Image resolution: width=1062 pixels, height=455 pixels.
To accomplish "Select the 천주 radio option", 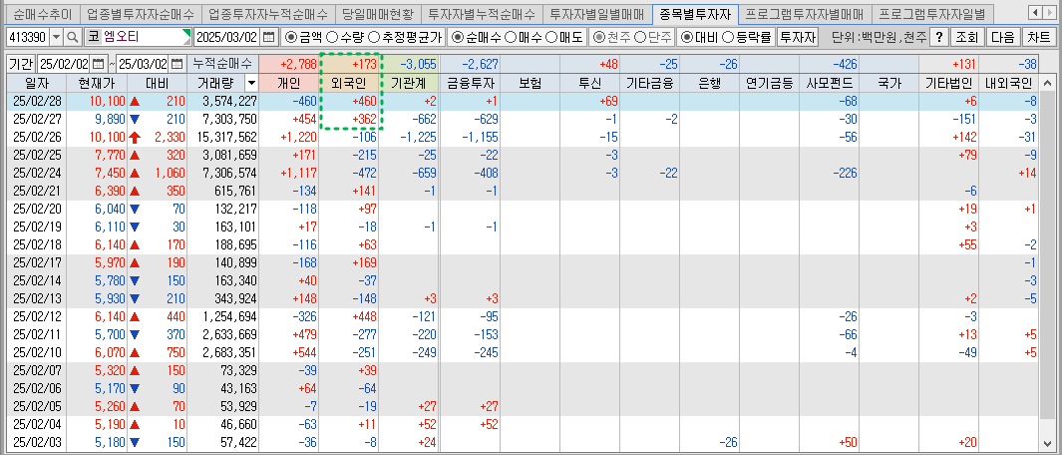I will coord(599,37).
